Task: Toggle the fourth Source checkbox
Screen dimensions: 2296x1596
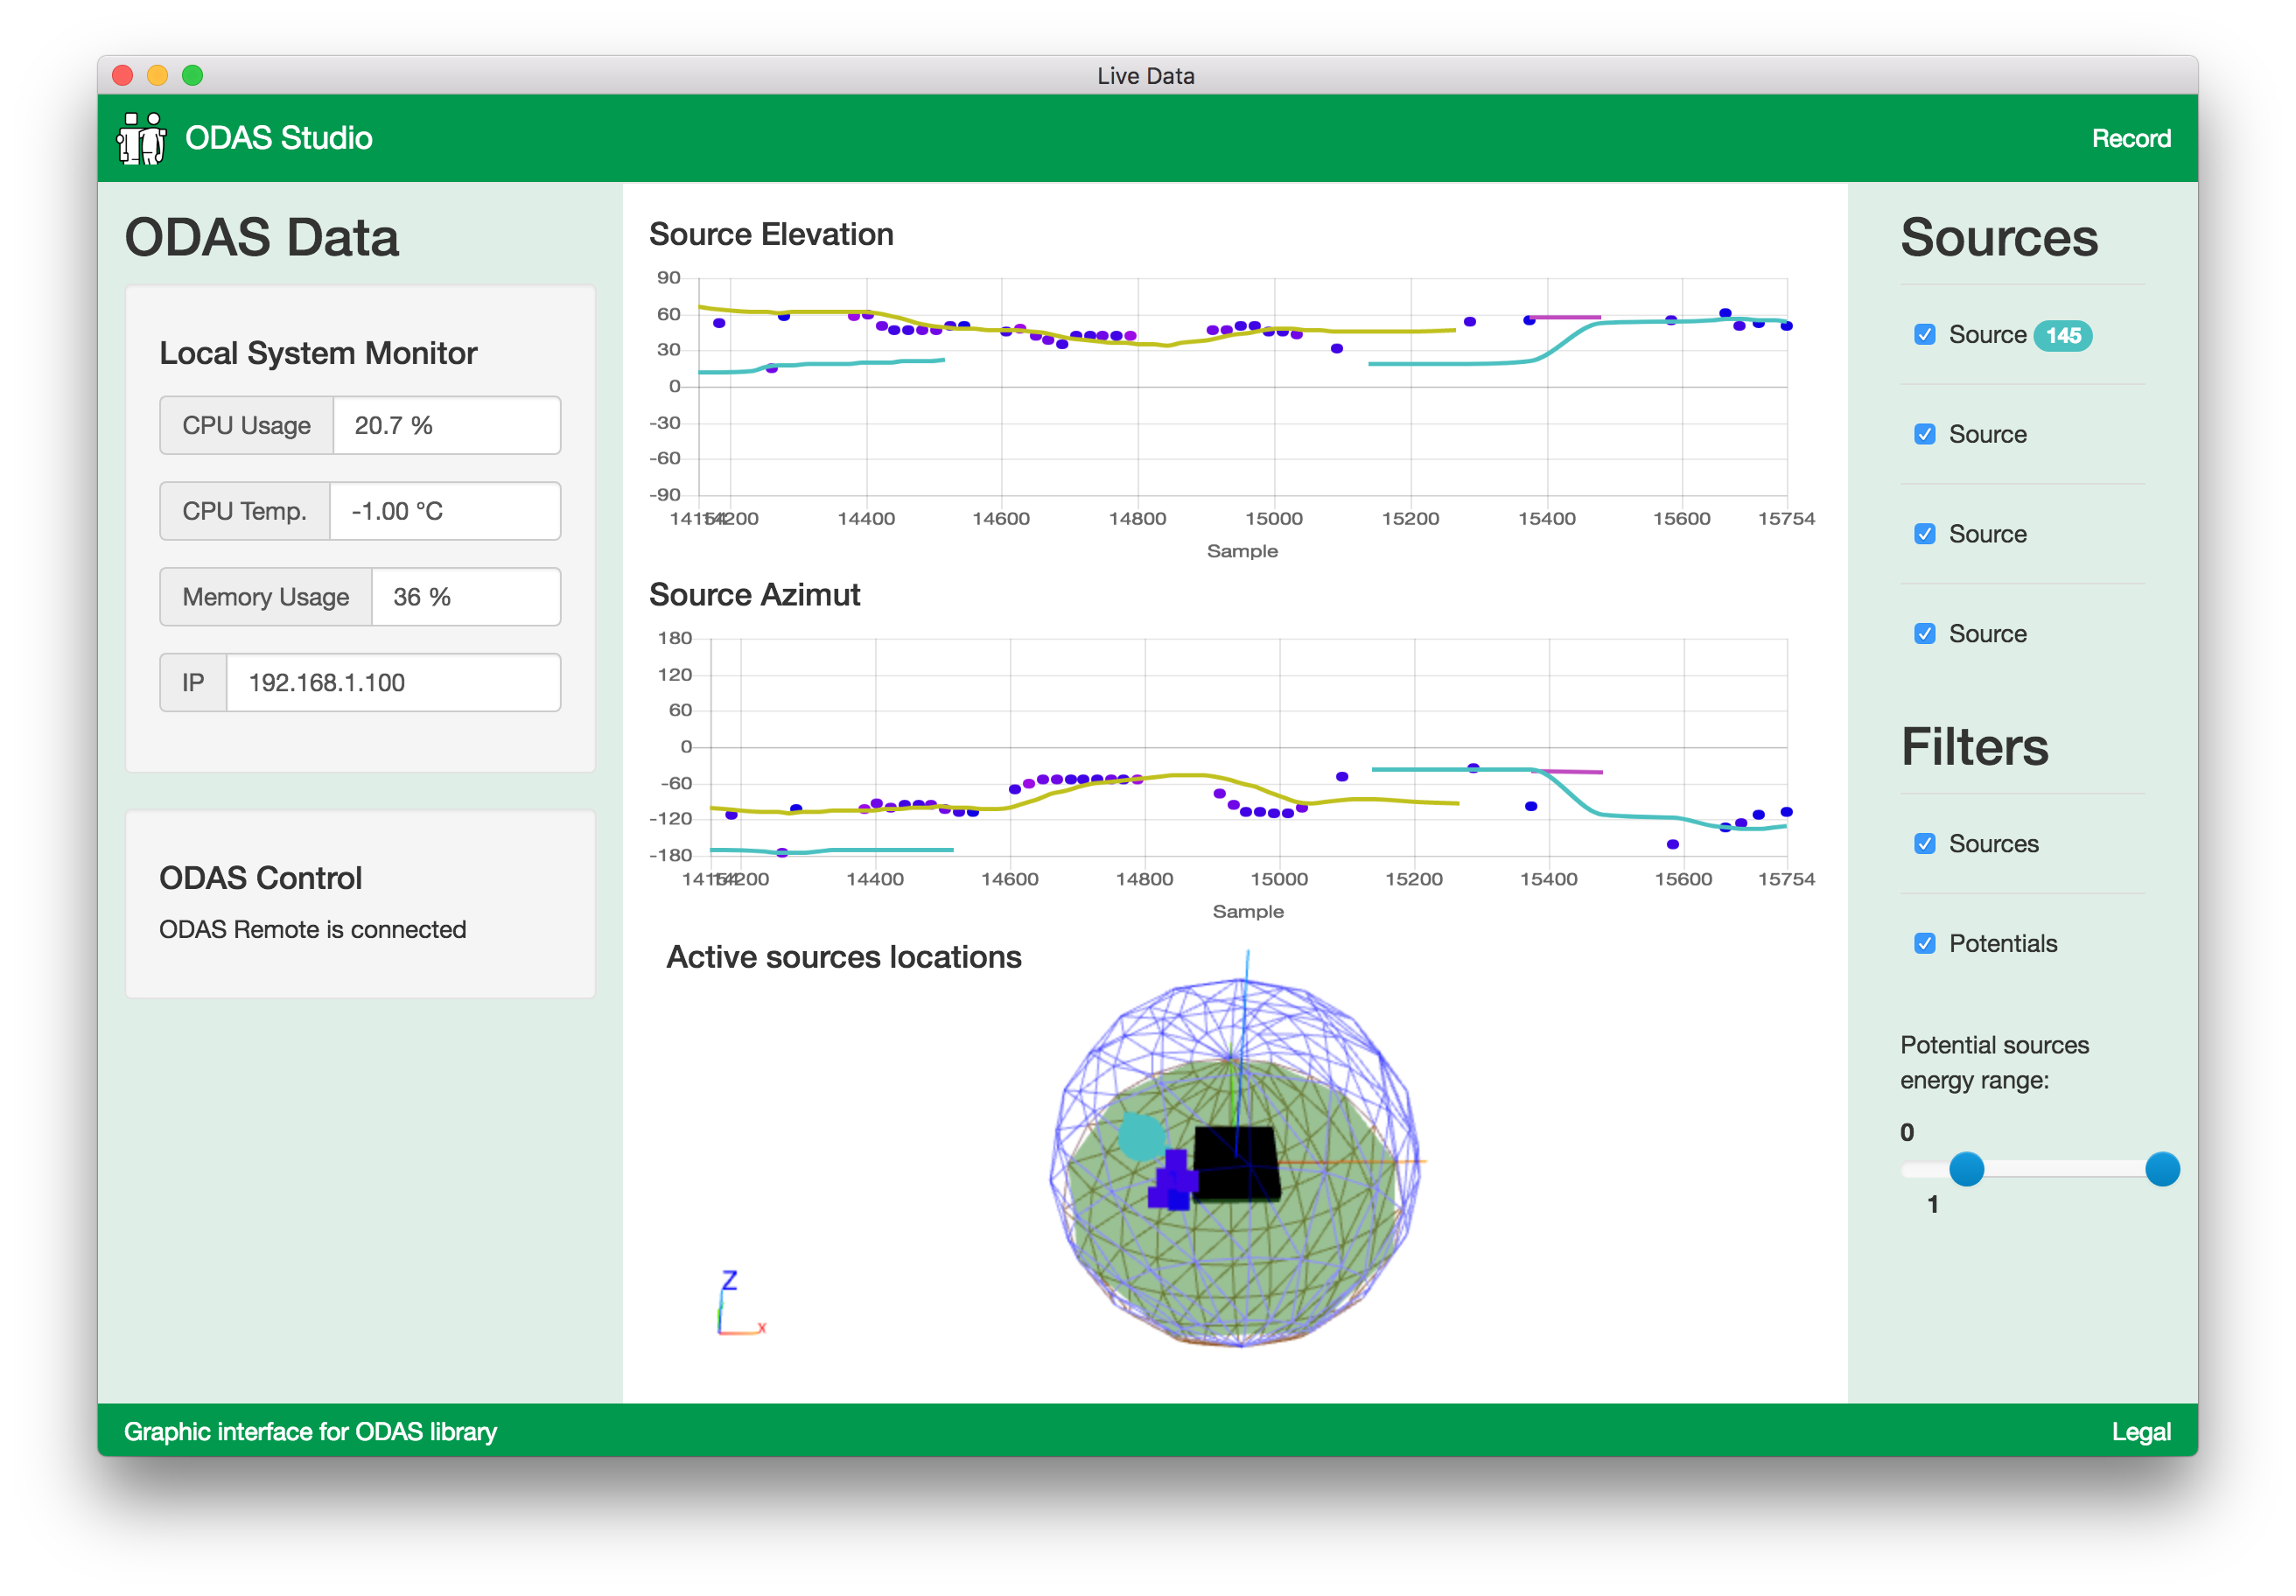Action: [x=1924, y=634]
